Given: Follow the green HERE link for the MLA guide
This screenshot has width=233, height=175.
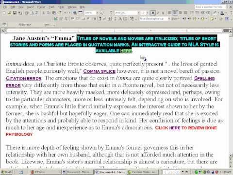Looking at the screenshot, I should pos(126,51).
